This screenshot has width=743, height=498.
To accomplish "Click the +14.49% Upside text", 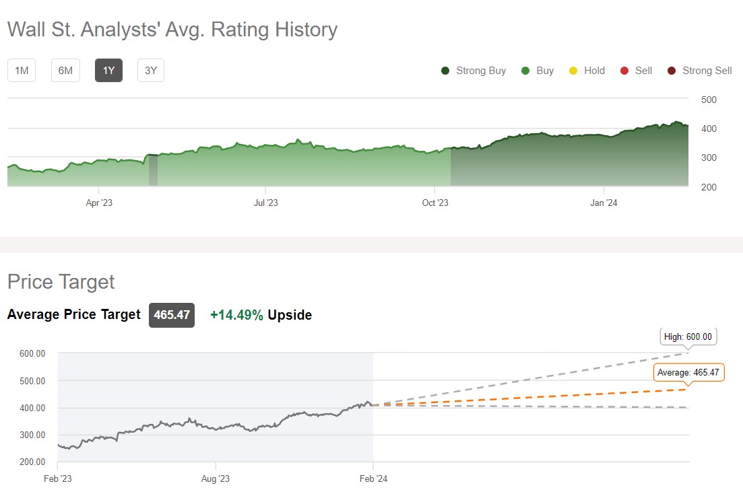I will [x=261, y=315].
